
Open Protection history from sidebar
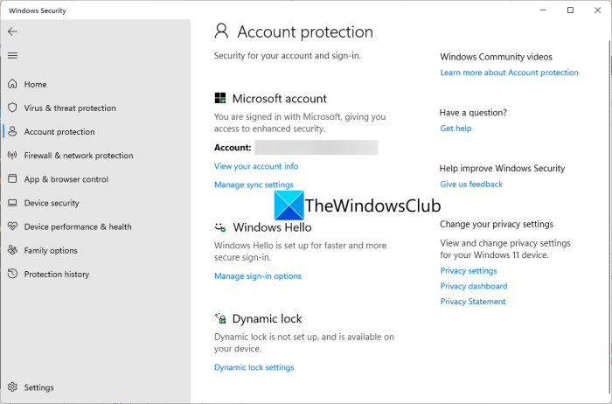pyautogui.click(x=56, y=274)
